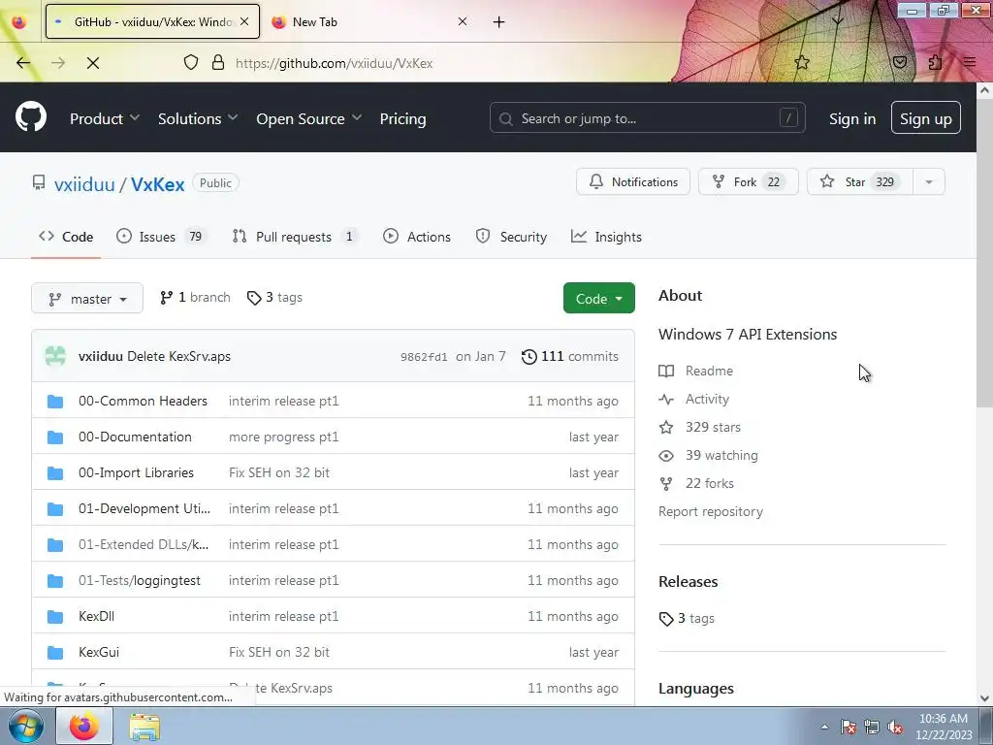Open the VxKex repository name link
This screenshot has height=745, width=993.
tap(158, 184)
